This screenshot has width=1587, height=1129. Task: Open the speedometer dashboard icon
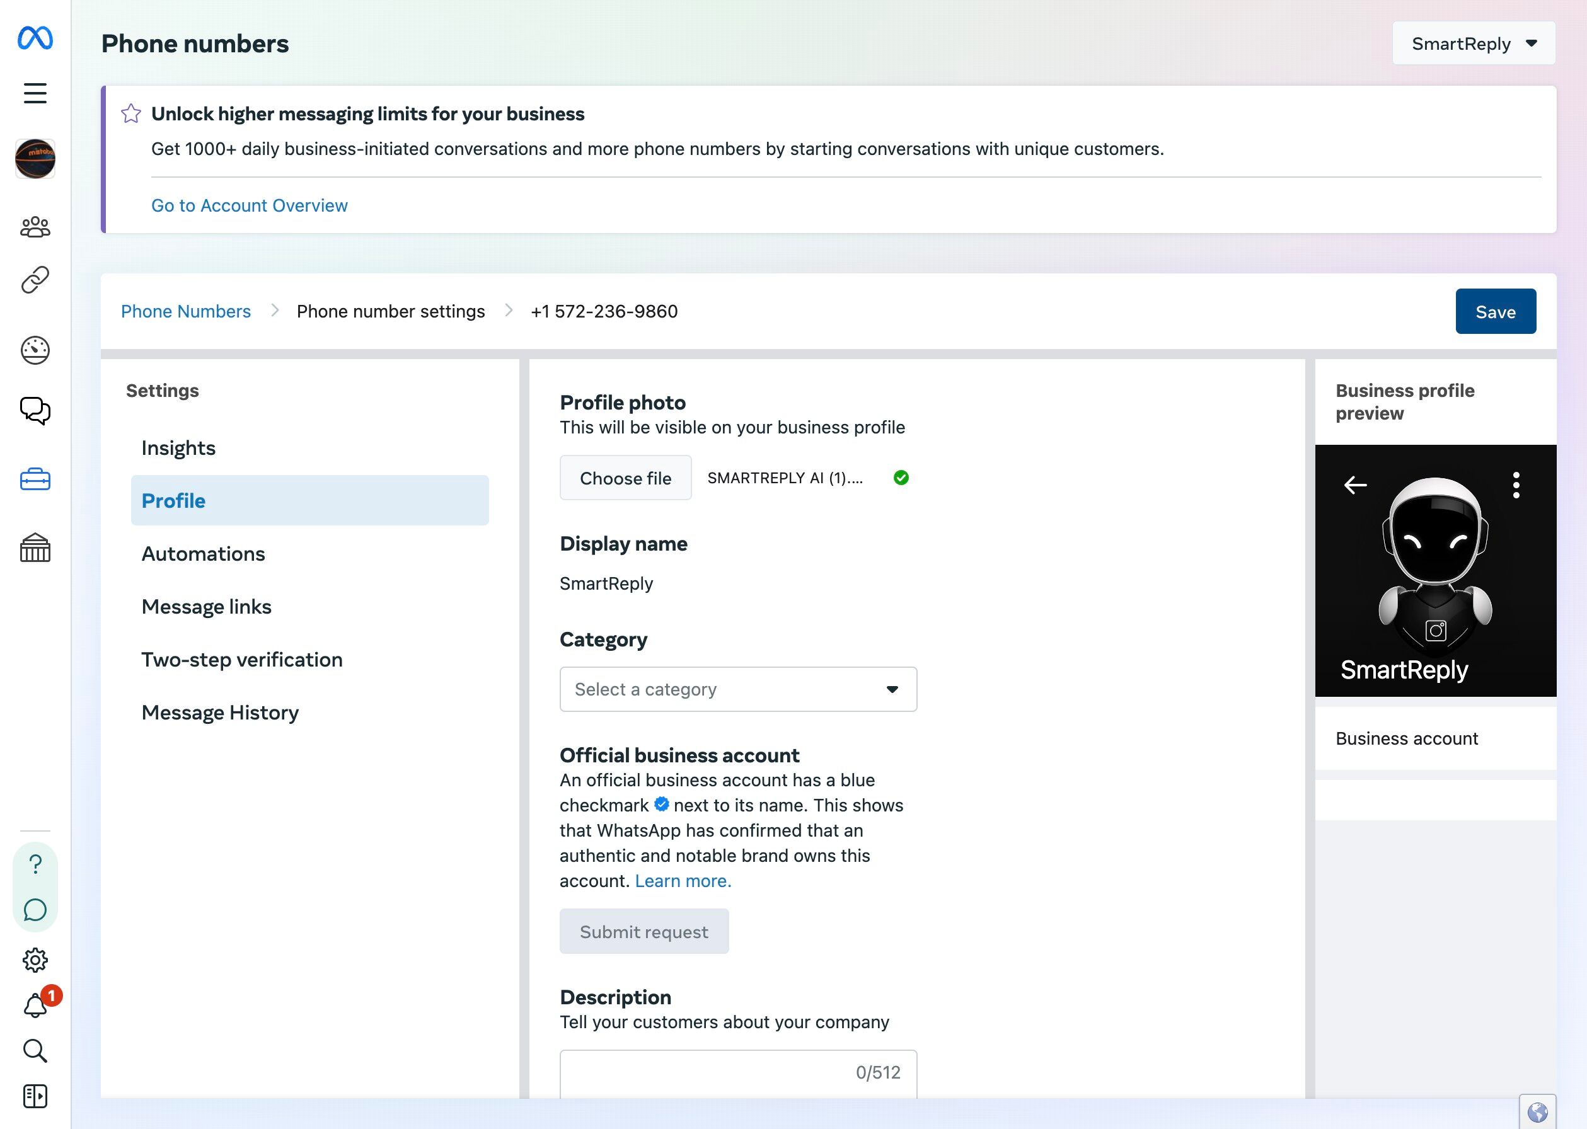point(35,350)
